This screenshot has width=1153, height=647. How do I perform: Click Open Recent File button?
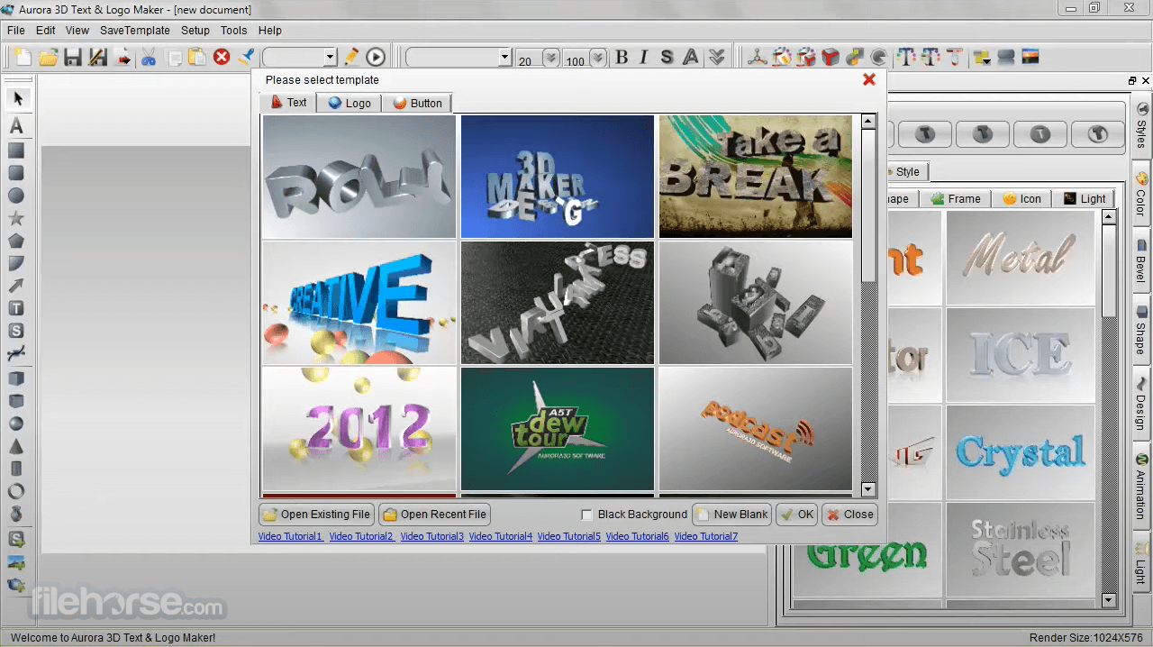[x=434, y=515]
